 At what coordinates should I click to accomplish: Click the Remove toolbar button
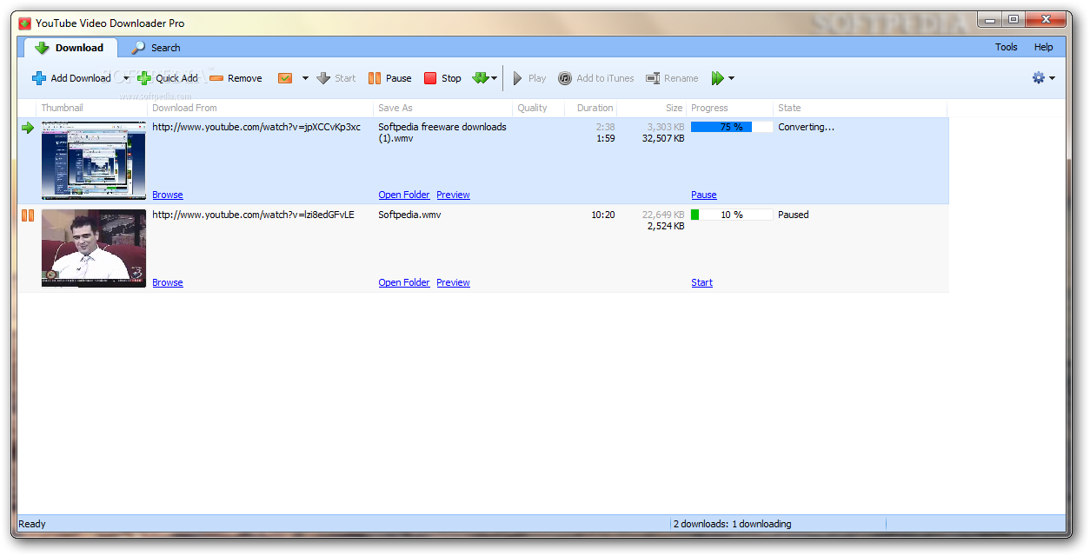[236, 78]
